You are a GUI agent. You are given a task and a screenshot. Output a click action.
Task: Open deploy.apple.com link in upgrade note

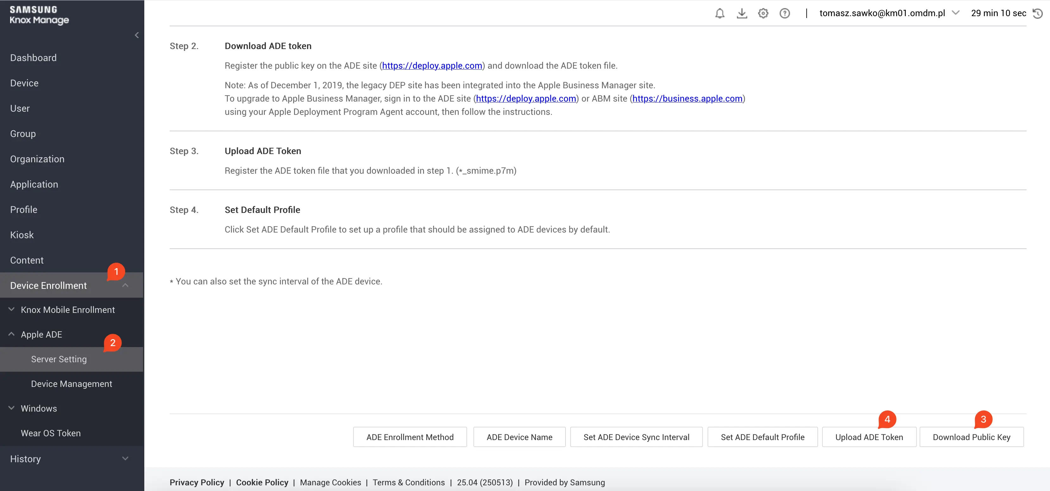[x=526, y=99]
